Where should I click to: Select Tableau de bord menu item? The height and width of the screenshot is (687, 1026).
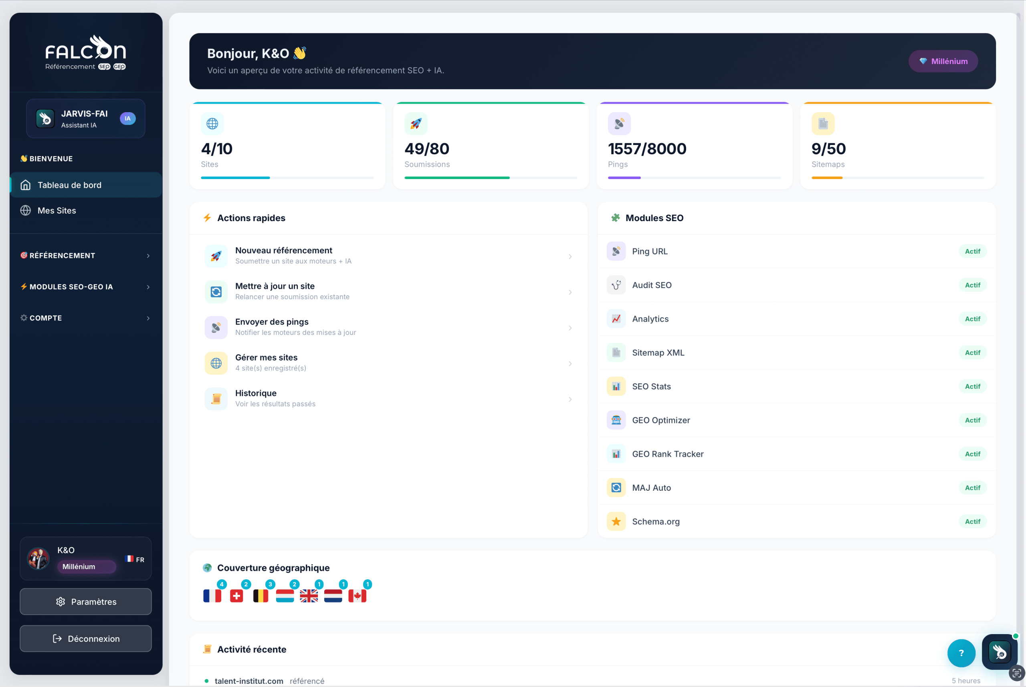point(69,185)
